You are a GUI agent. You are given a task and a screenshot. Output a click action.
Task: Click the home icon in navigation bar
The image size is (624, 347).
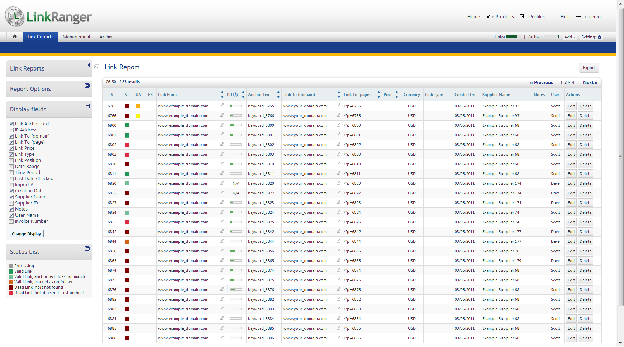15,37
